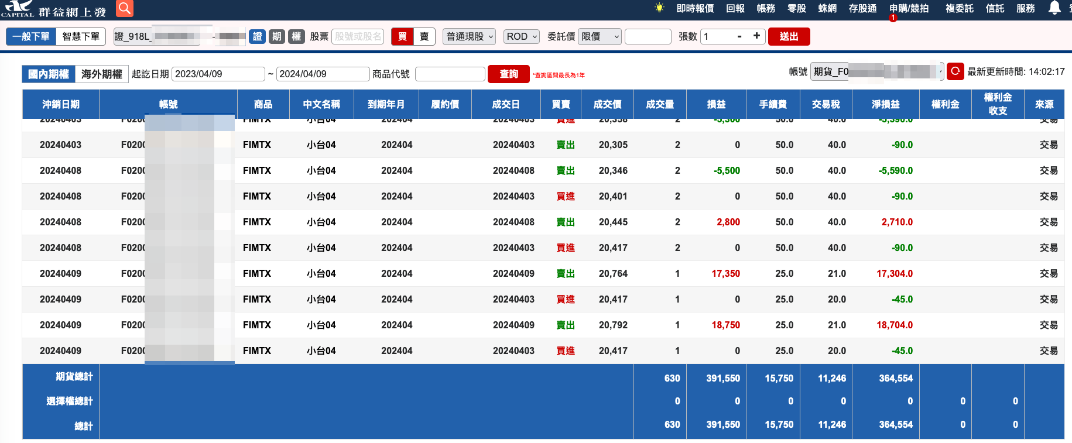Refresh data with red reload icon
This screenshot has height=443, width=1072.
[x=955, y=71]
